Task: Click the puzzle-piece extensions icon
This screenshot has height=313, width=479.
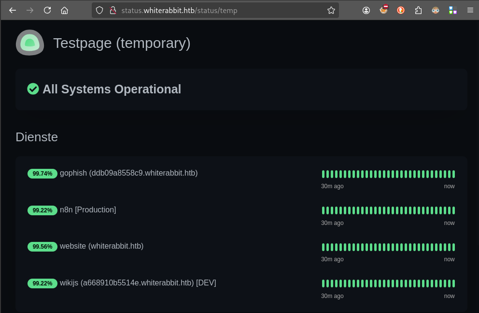Action: [418, 10]
